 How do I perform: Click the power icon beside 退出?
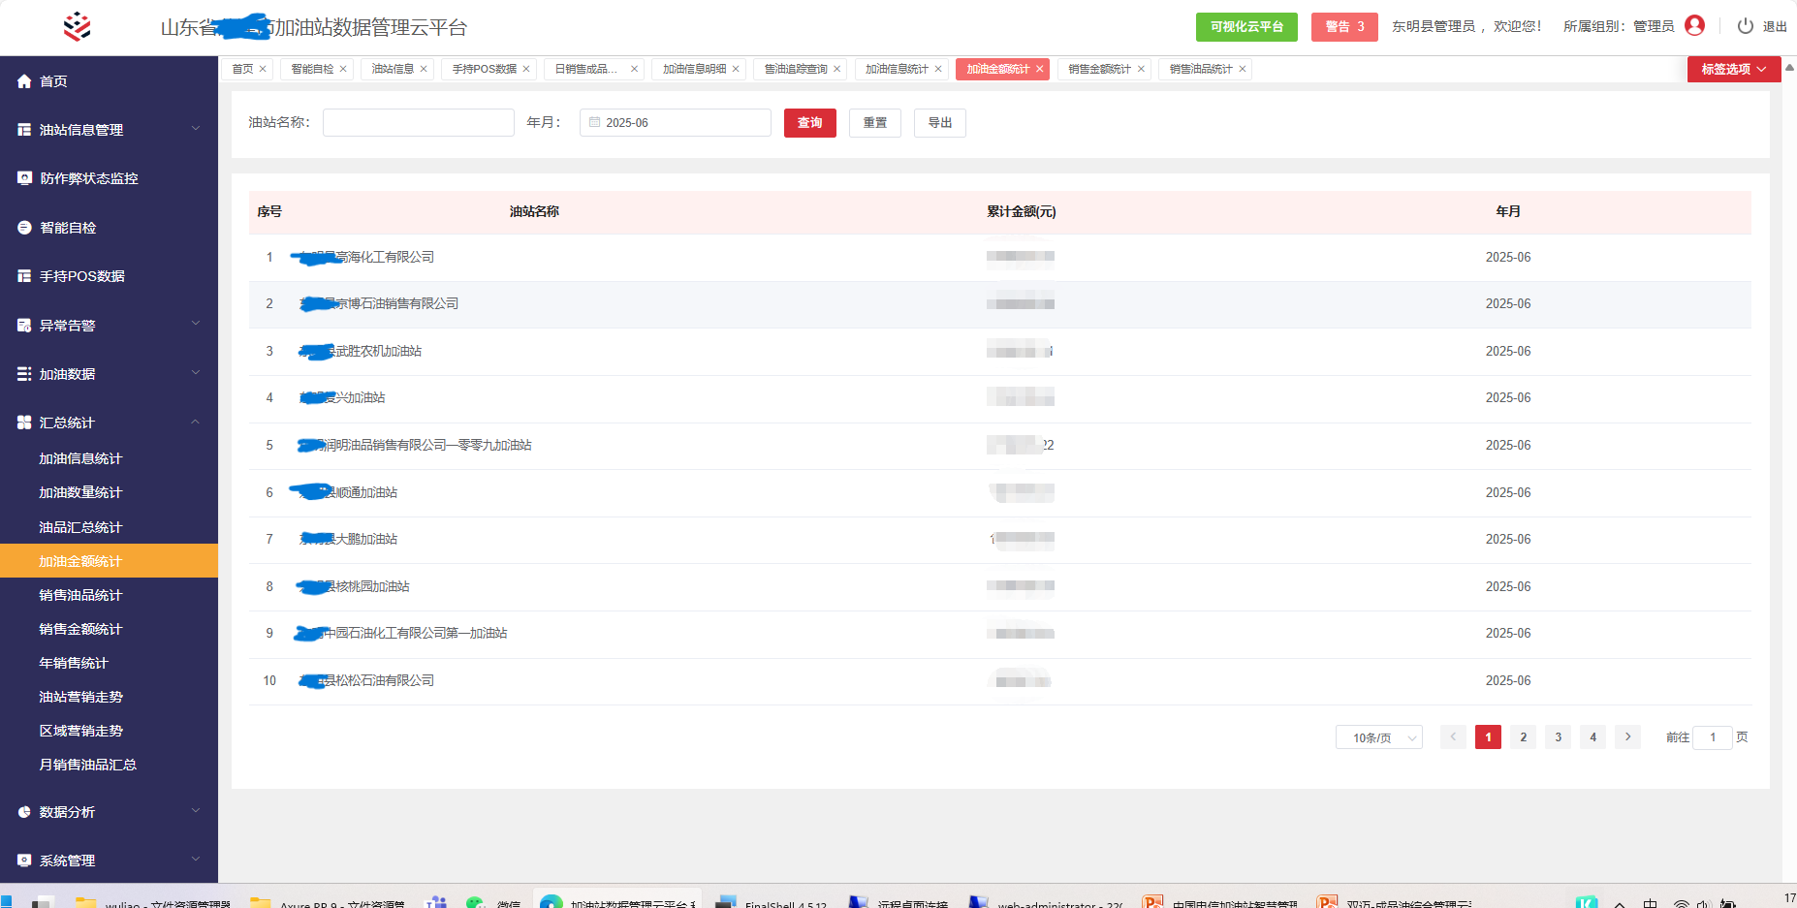coord(1745,26)
